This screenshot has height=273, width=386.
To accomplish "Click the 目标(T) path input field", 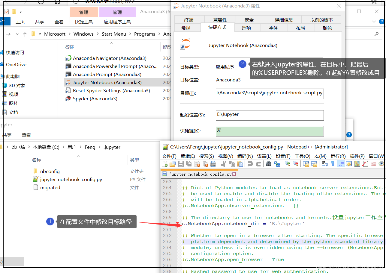I will click(x=270, y=93).
